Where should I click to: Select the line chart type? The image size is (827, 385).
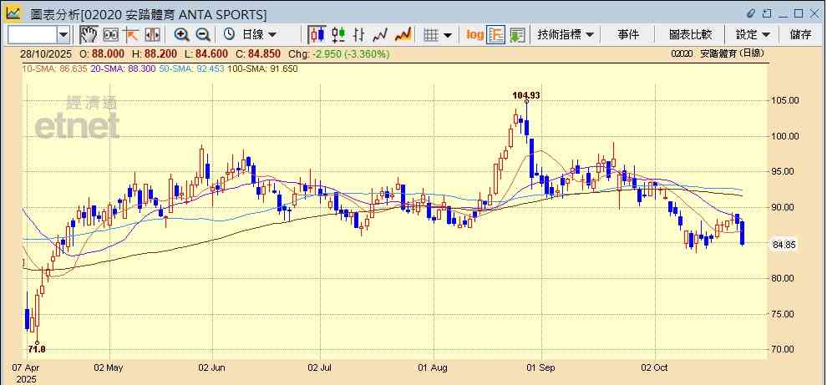point(381,34)
